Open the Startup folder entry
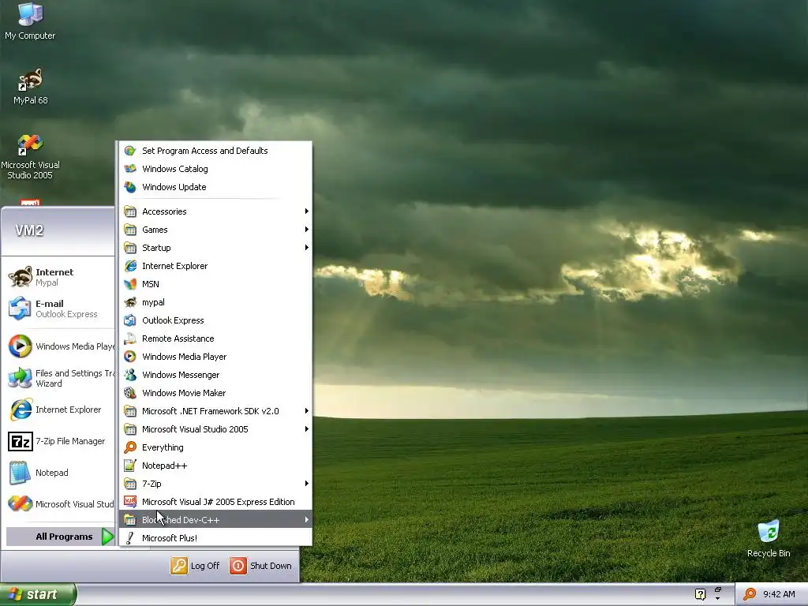The width and height of the screenshot is (808, 606). point(216,248)
